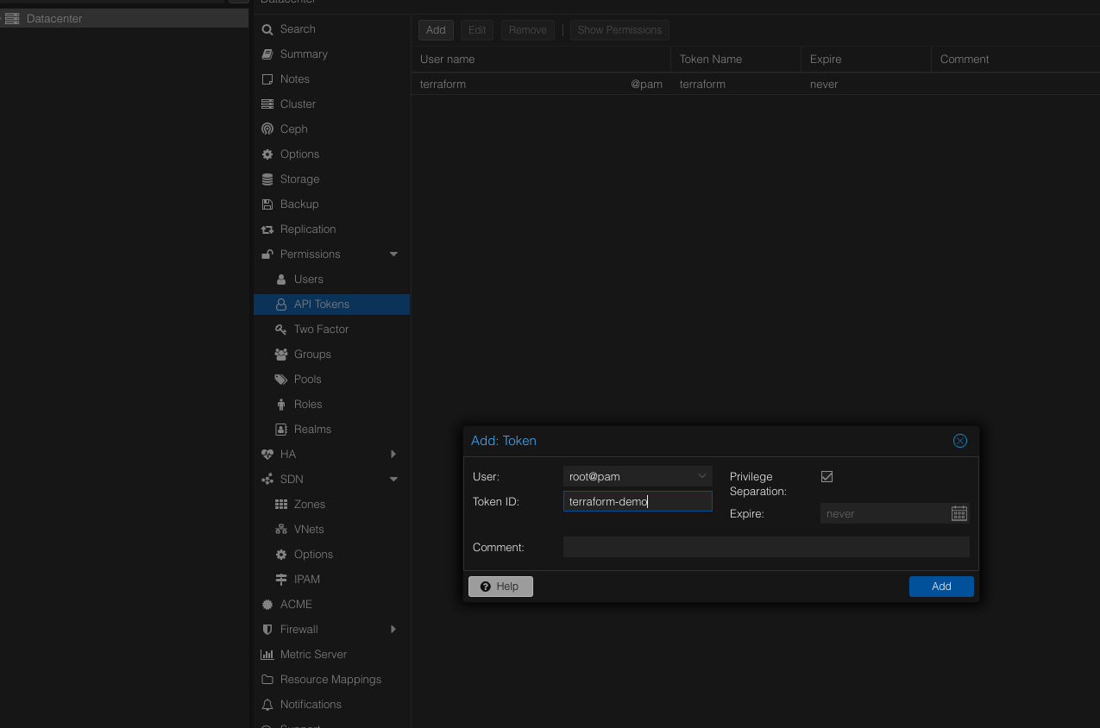Close the Add Token dialog

[959, 441]
